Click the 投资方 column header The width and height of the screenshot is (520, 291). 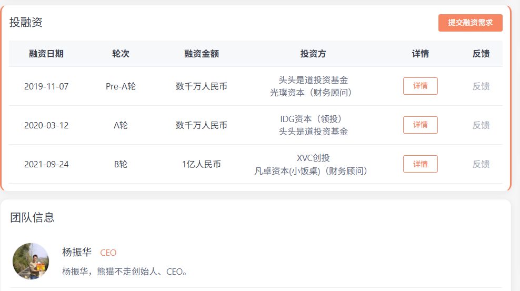pyautogui.click(x=313, y=54)
